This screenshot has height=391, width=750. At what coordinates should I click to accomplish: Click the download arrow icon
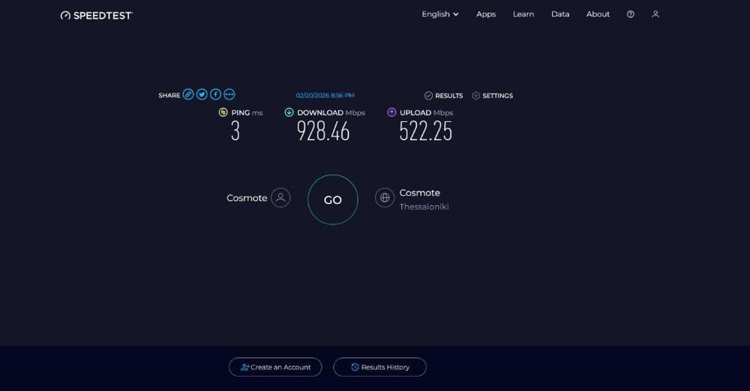pyautogui.click(x=289, y=112)
